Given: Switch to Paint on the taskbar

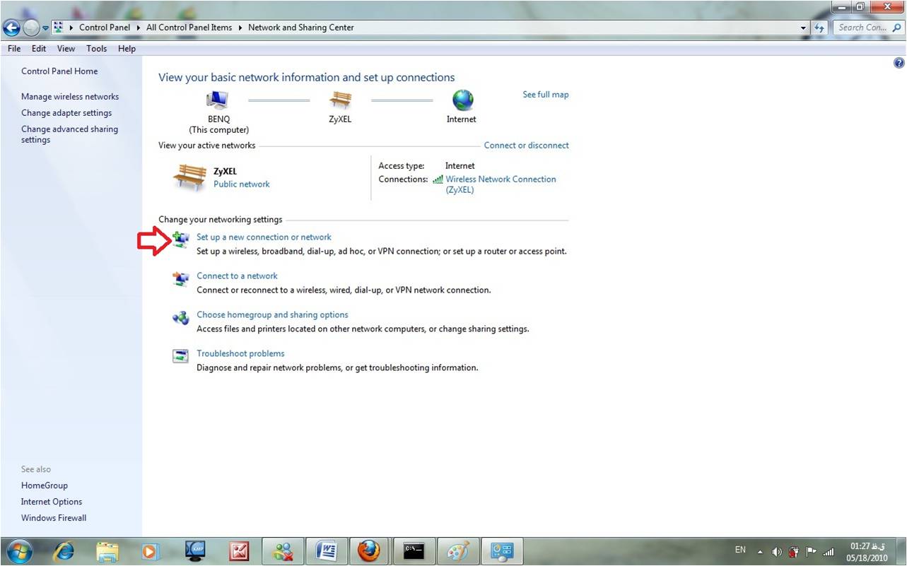Looking at the screenshot, I should coord(458,550).
